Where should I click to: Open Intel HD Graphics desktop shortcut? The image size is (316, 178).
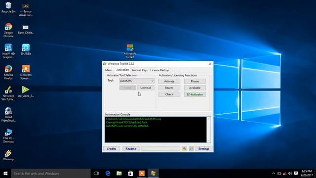coord(8,51)
